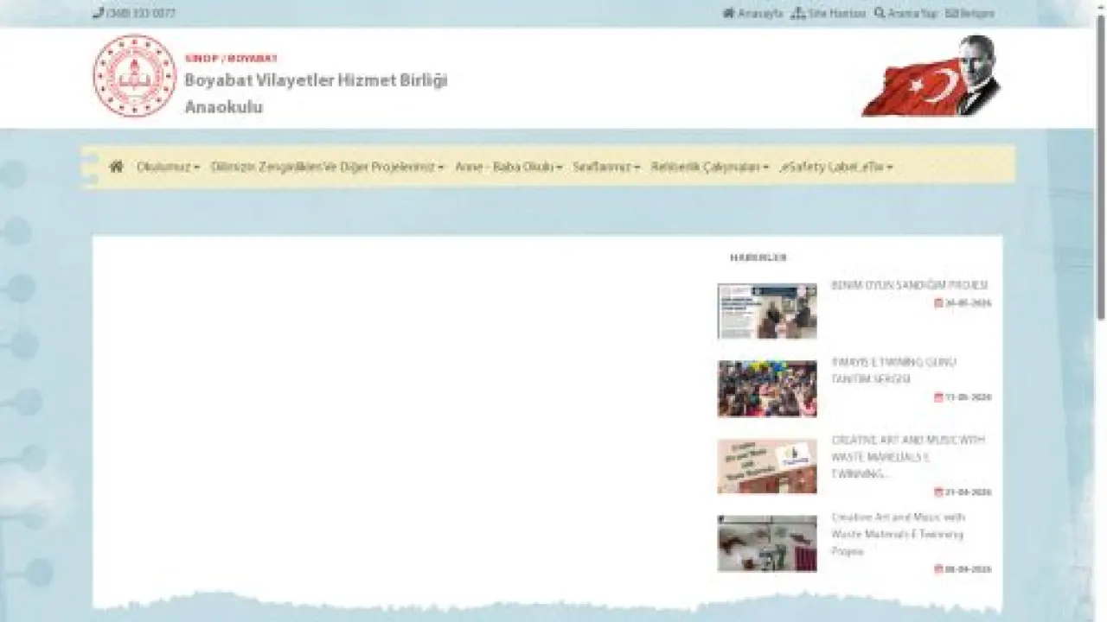Open the lowercase Creative Art and Music headline

click(x=899, y=534)
